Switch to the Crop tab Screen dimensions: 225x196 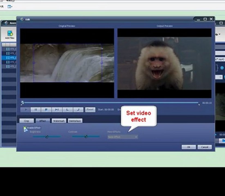coord(26,121)
